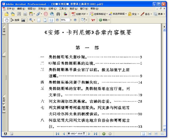Viewport: 169px width, 139px height.
Task: Open the 窗口 (Window) menu
Action: pos(84,9)
